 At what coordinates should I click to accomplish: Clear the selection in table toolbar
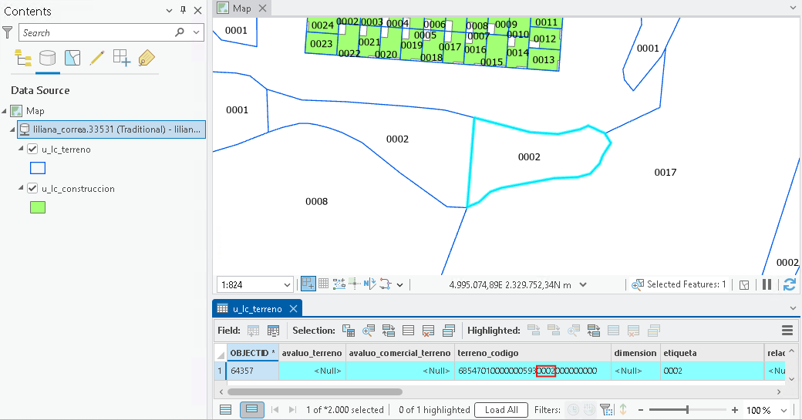click(x=428, y=331)
